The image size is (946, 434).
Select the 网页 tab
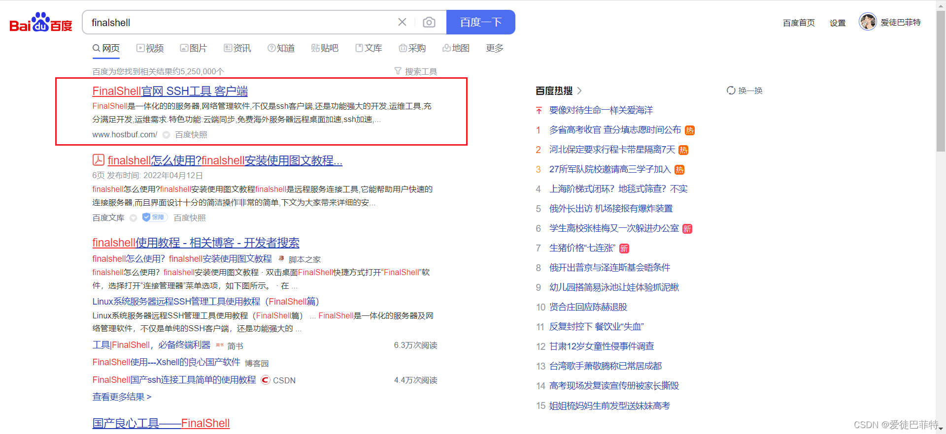click(106, 48)
